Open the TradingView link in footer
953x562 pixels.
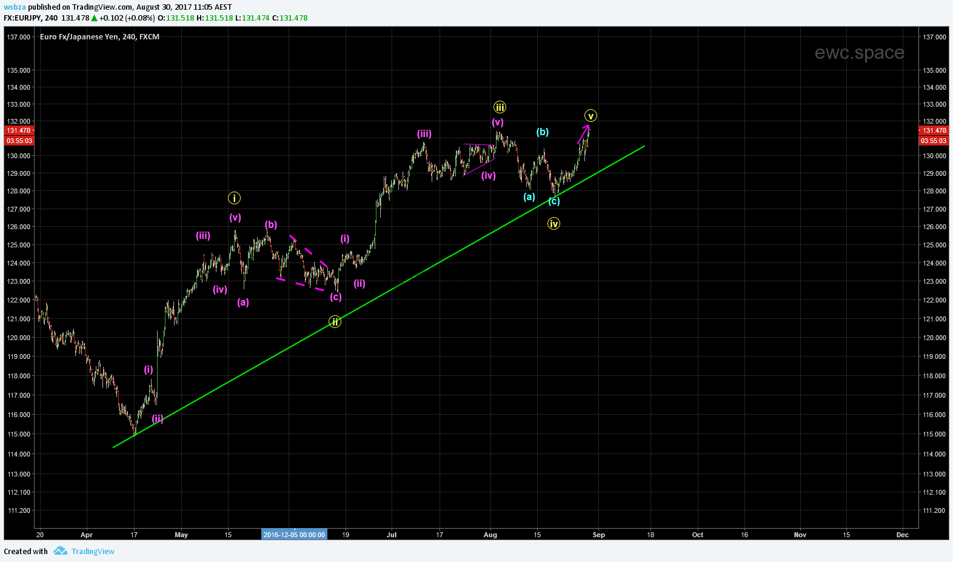[93, 551]
